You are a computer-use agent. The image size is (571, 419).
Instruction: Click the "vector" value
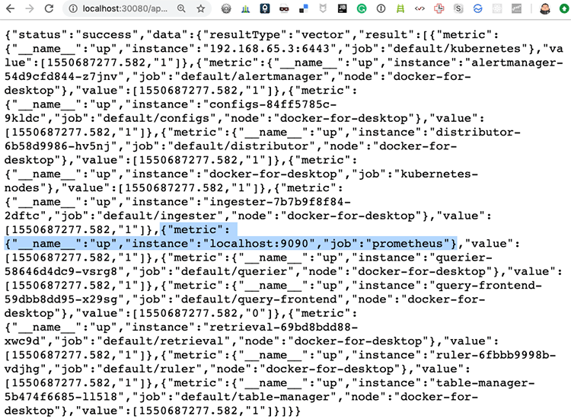click(323, 34)
